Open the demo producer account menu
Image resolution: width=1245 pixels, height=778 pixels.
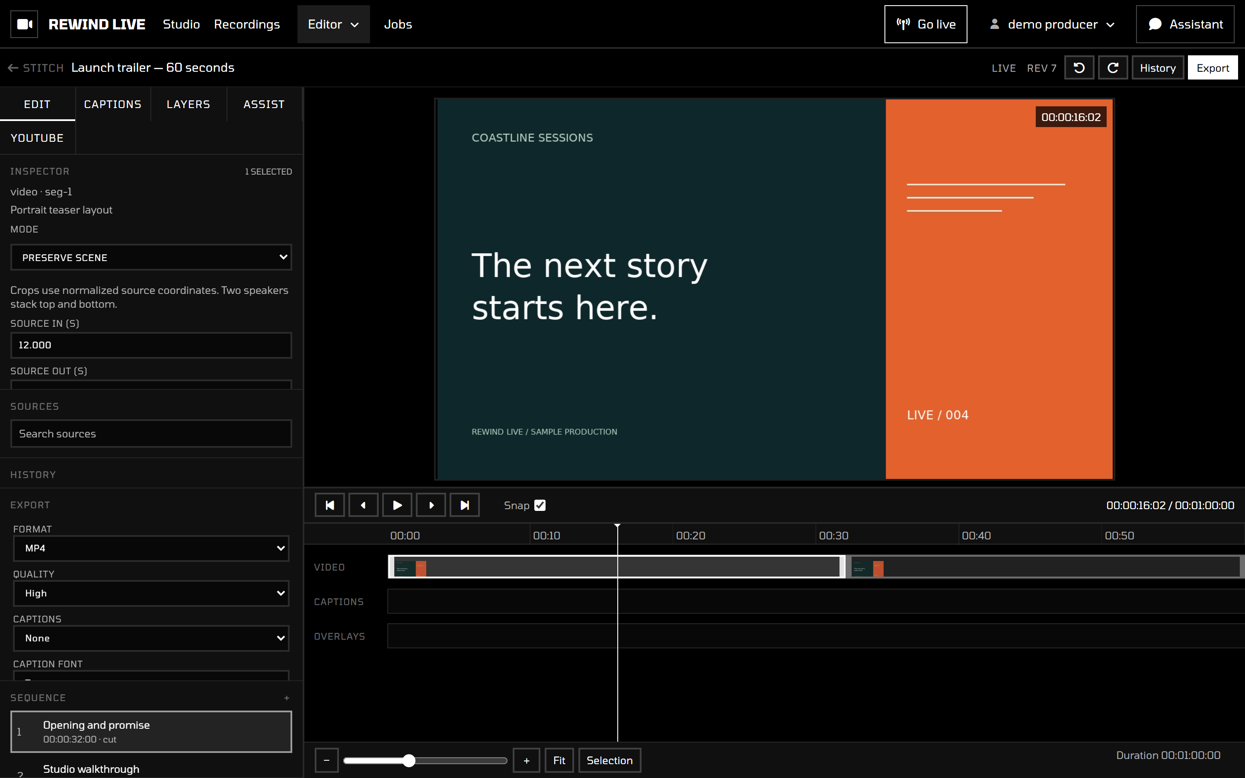(x=1052, y=24)
